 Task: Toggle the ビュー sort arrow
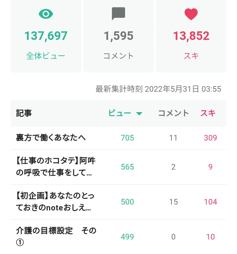pyautogui.click(x=139, y=113)
